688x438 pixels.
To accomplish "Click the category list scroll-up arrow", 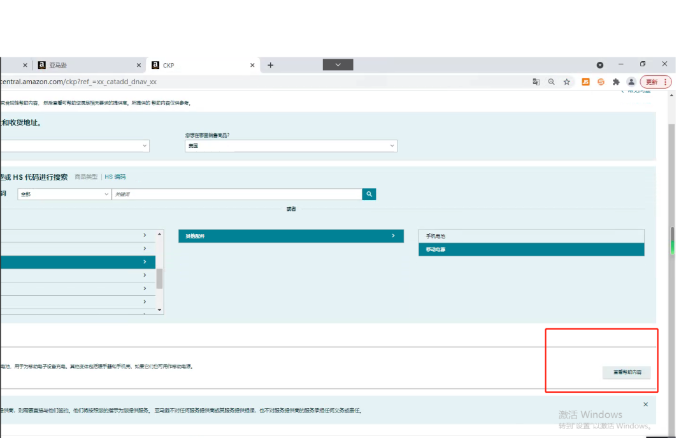I will point(160,234).
